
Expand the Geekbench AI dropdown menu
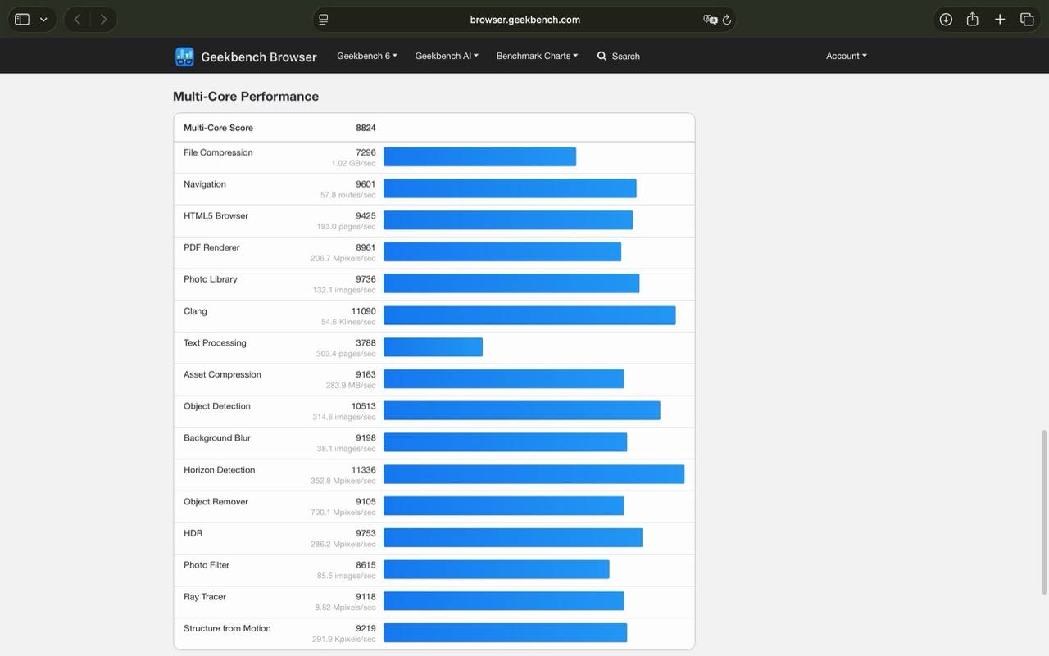pos(447,56)
